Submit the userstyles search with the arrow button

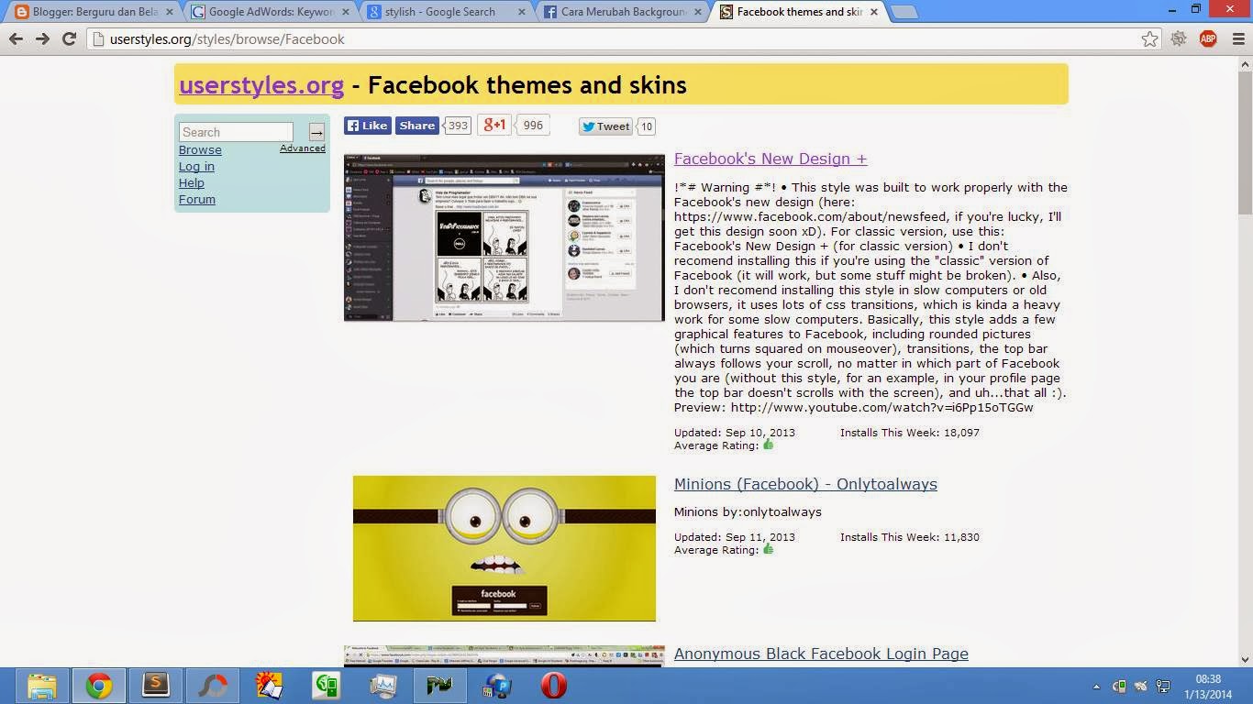click(316, 132)
